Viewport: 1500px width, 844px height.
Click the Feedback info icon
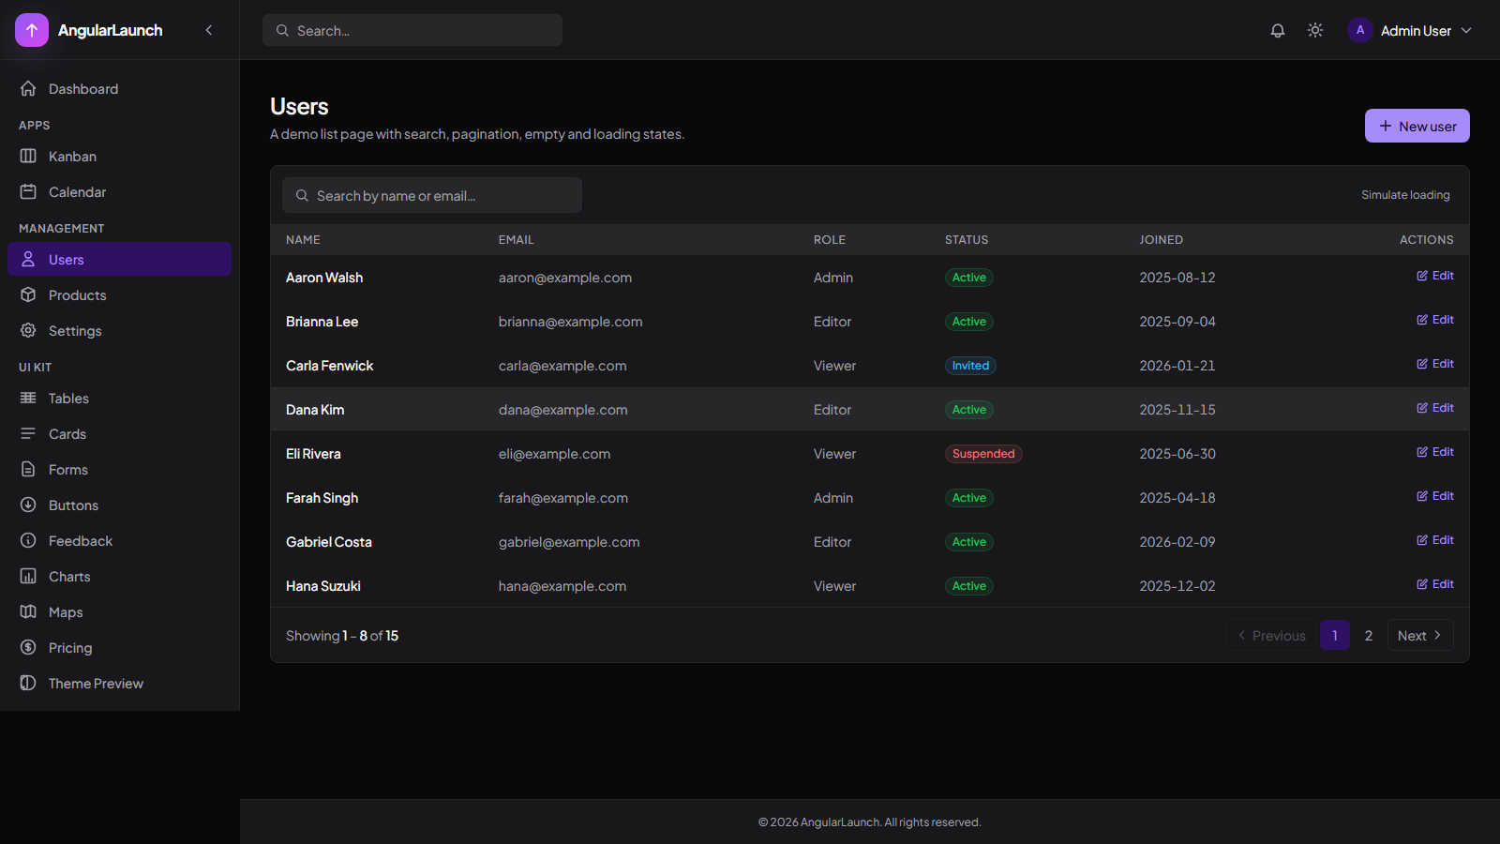(x=28, y=541)
